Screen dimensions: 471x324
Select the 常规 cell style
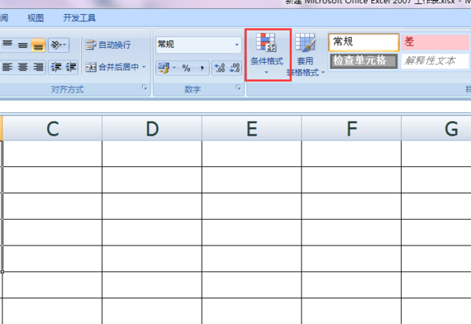[363, 42]
